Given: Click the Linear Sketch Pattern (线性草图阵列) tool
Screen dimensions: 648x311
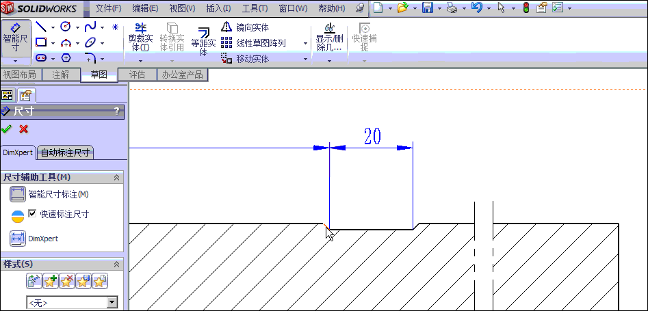Looking at the screenshot, I should coord(253,43).
